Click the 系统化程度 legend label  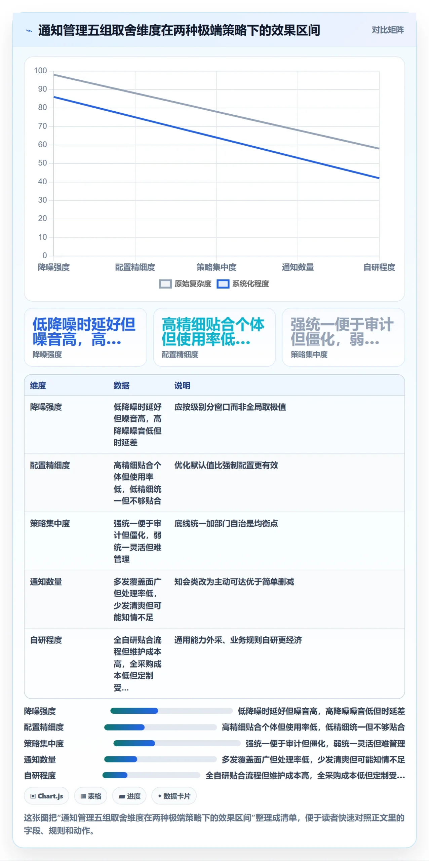coord(250,284)
